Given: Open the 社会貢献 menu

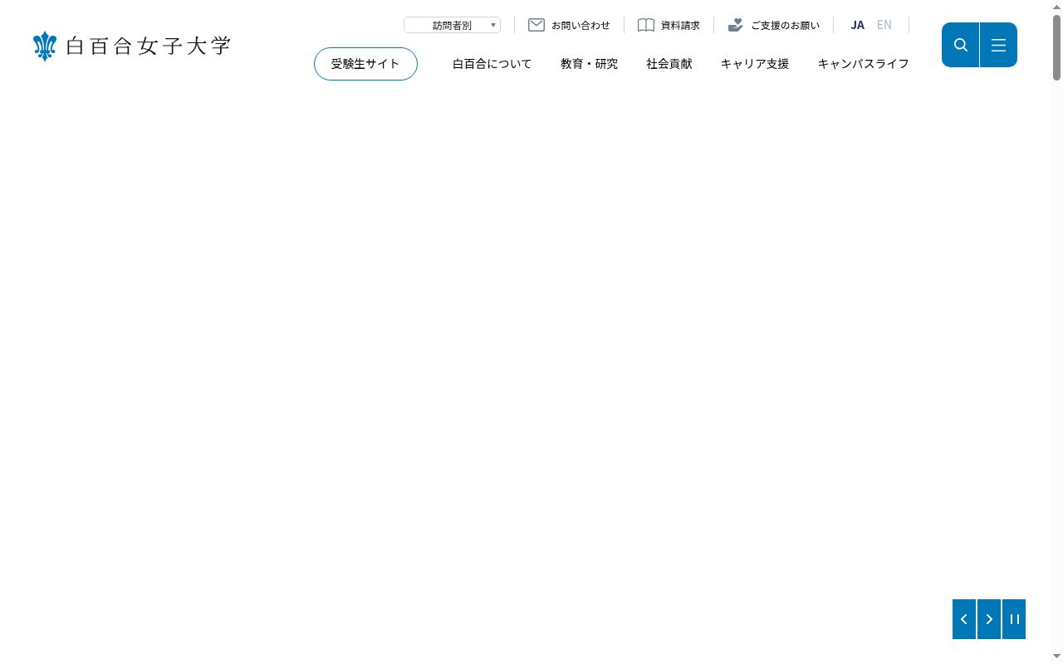Looking at the screenshot, I should point(669,64).
